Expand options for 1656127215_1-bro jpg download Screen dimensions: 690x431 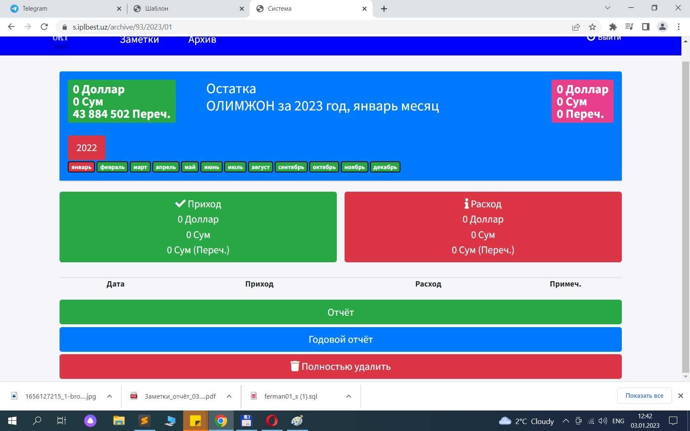click(x=110, y=396)
